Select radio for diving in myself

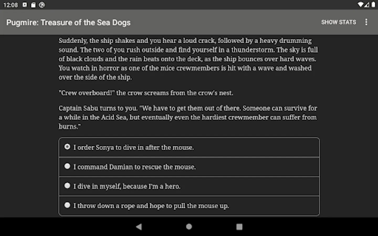(67, 186)
